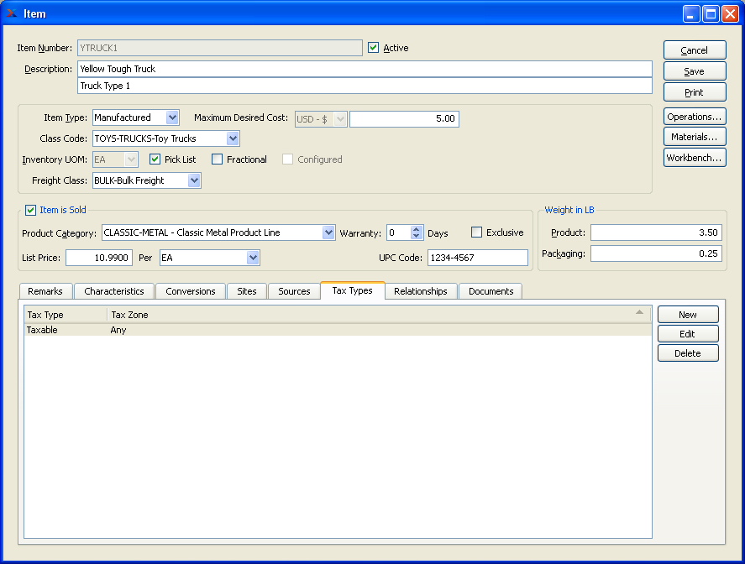Increase the Warranty days spinner
Image resolution: width=745 pixels, height=564 pixels.
[417, 229]
